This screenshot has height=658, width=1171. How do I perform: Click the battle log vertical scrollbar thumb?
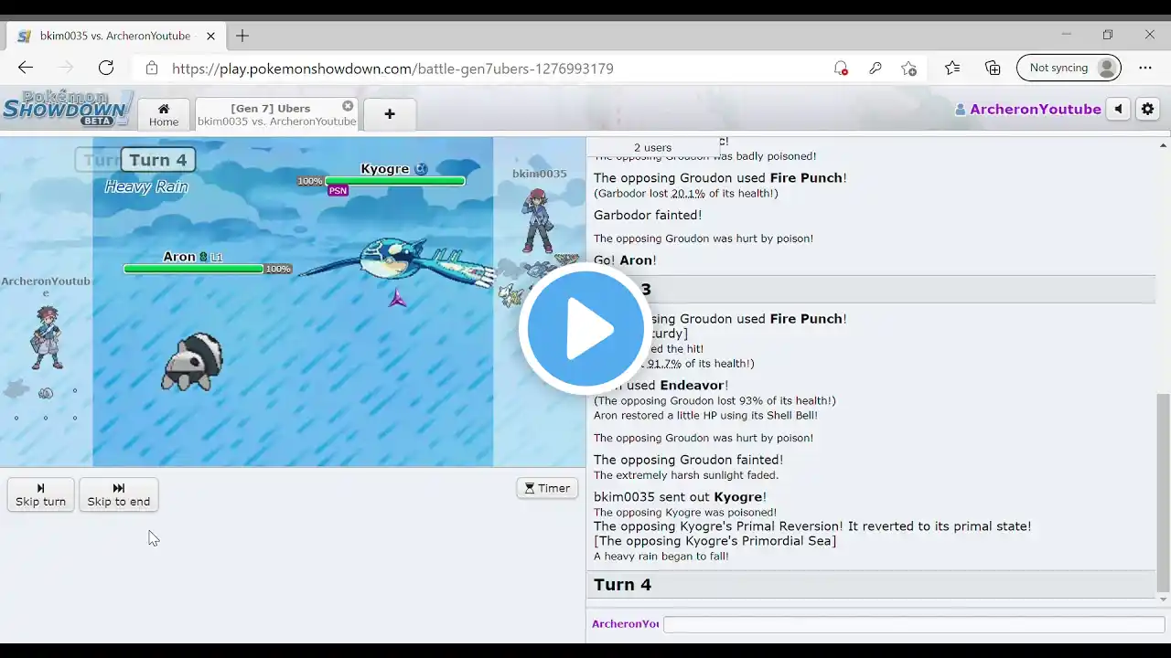[x=1163, y=492]
